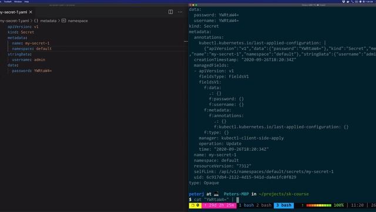
Task: Open the Help menu in menu bar
Action: pos(26,1)
